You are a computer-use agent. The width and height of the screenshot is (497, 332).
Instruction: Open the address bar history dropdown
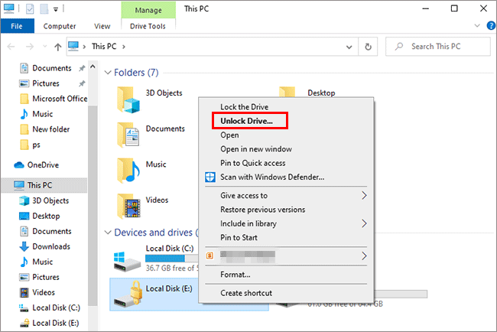(349, 47)
